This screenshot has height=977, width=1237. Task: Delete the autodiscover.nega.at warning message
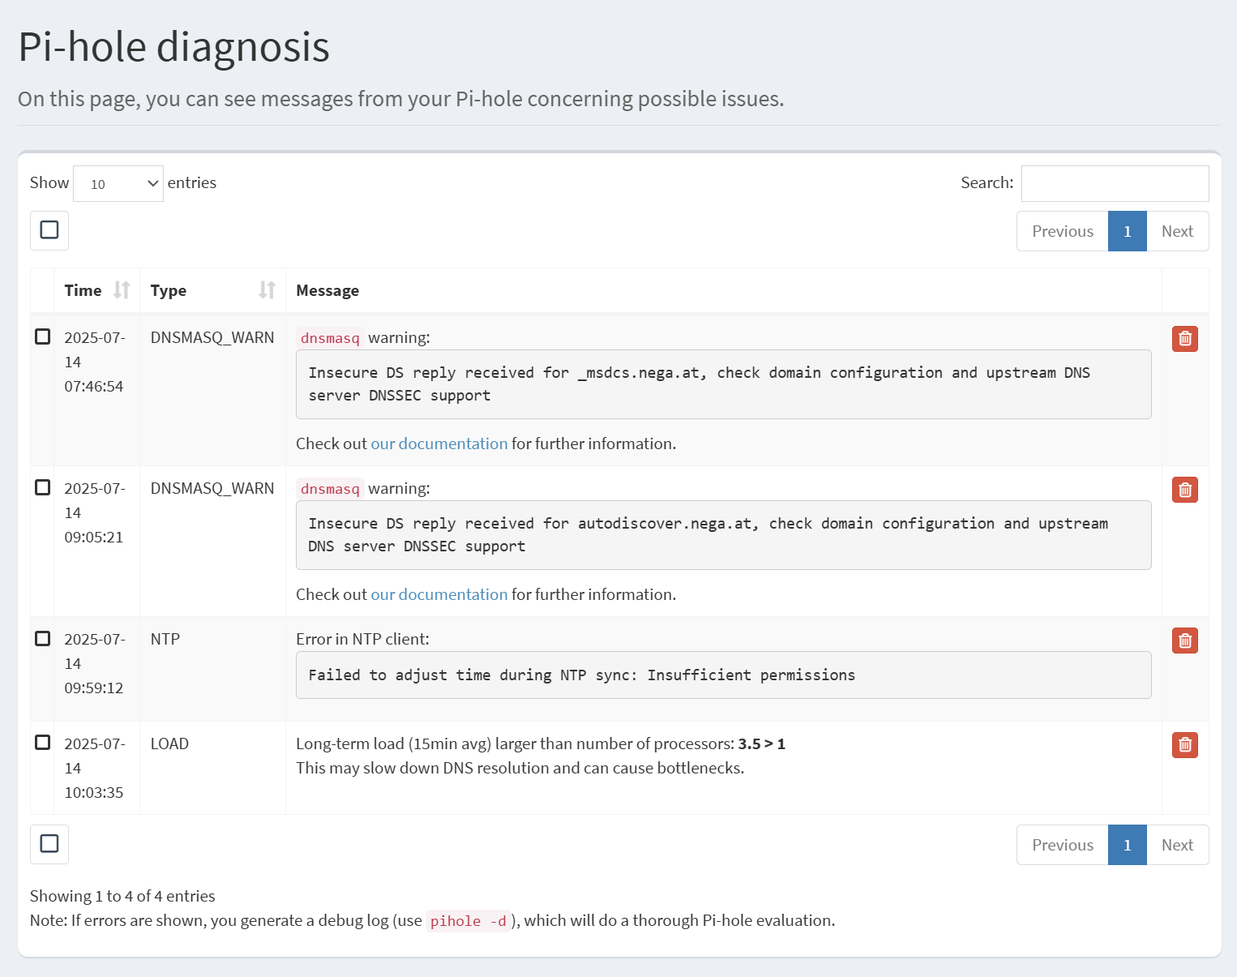1184,490
